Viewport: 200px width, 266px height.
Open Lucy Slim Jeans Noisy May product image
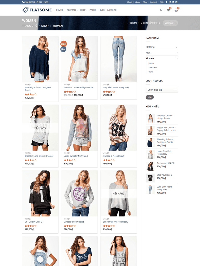tap(118, 59)
